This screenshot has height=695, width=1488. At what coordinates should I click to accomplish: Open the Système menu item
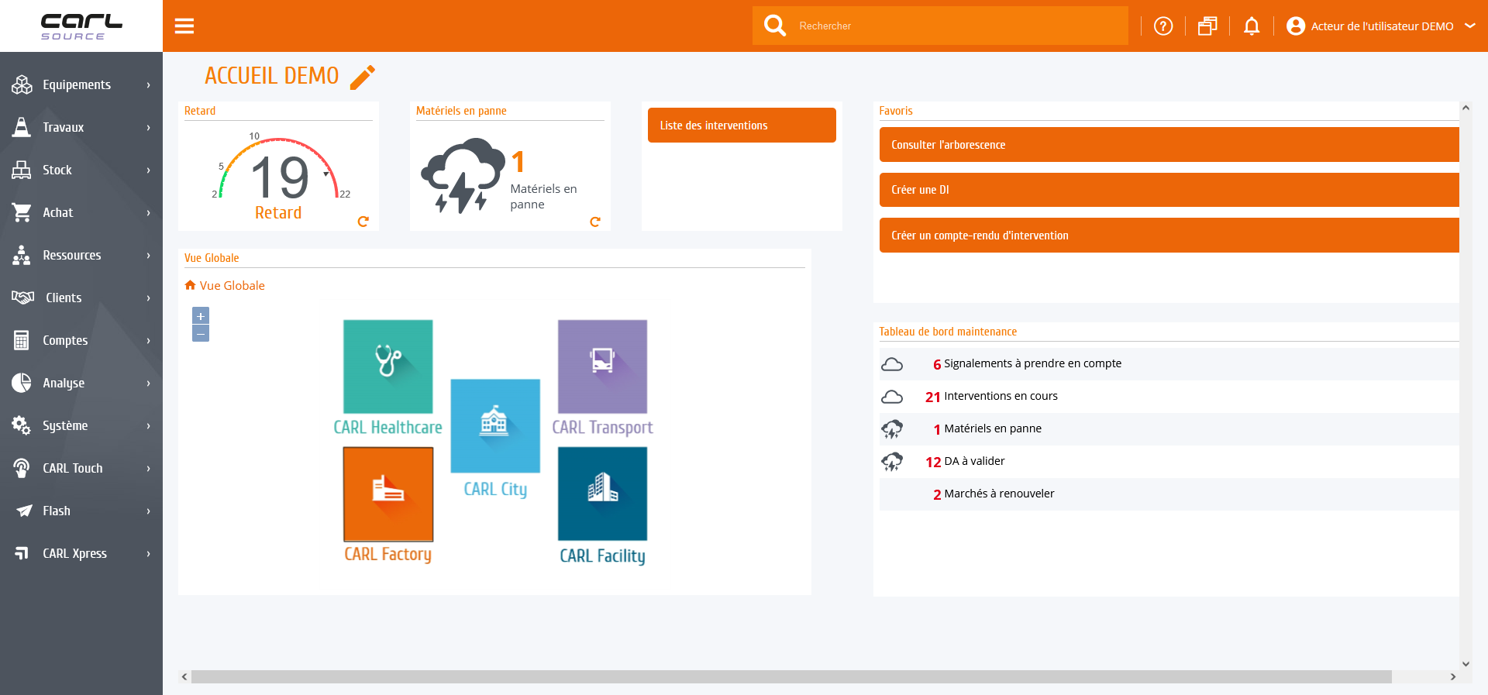pyautogui.click(x=81, y=425)
